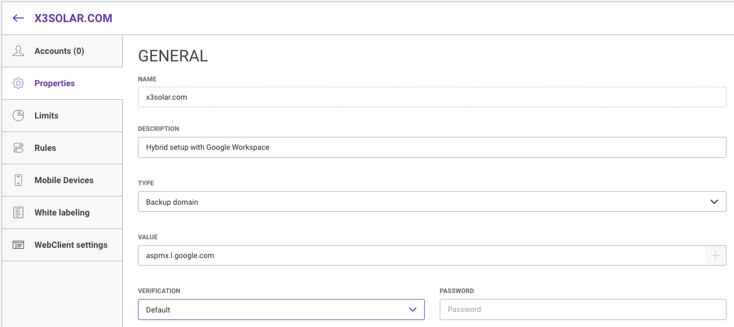
Task: Click the chevron arrow on Type selector
Action: 714,202
